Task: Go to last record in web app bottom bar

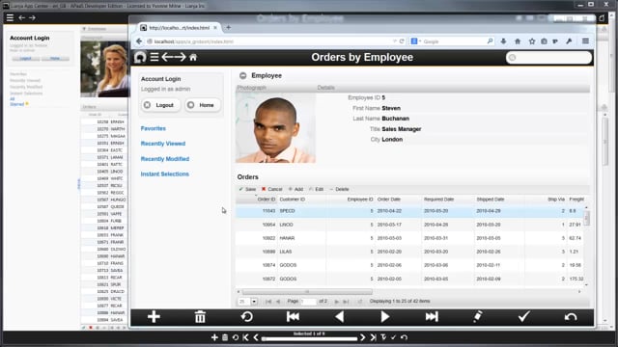Action: pyautogui.click(x=432, y=317)
